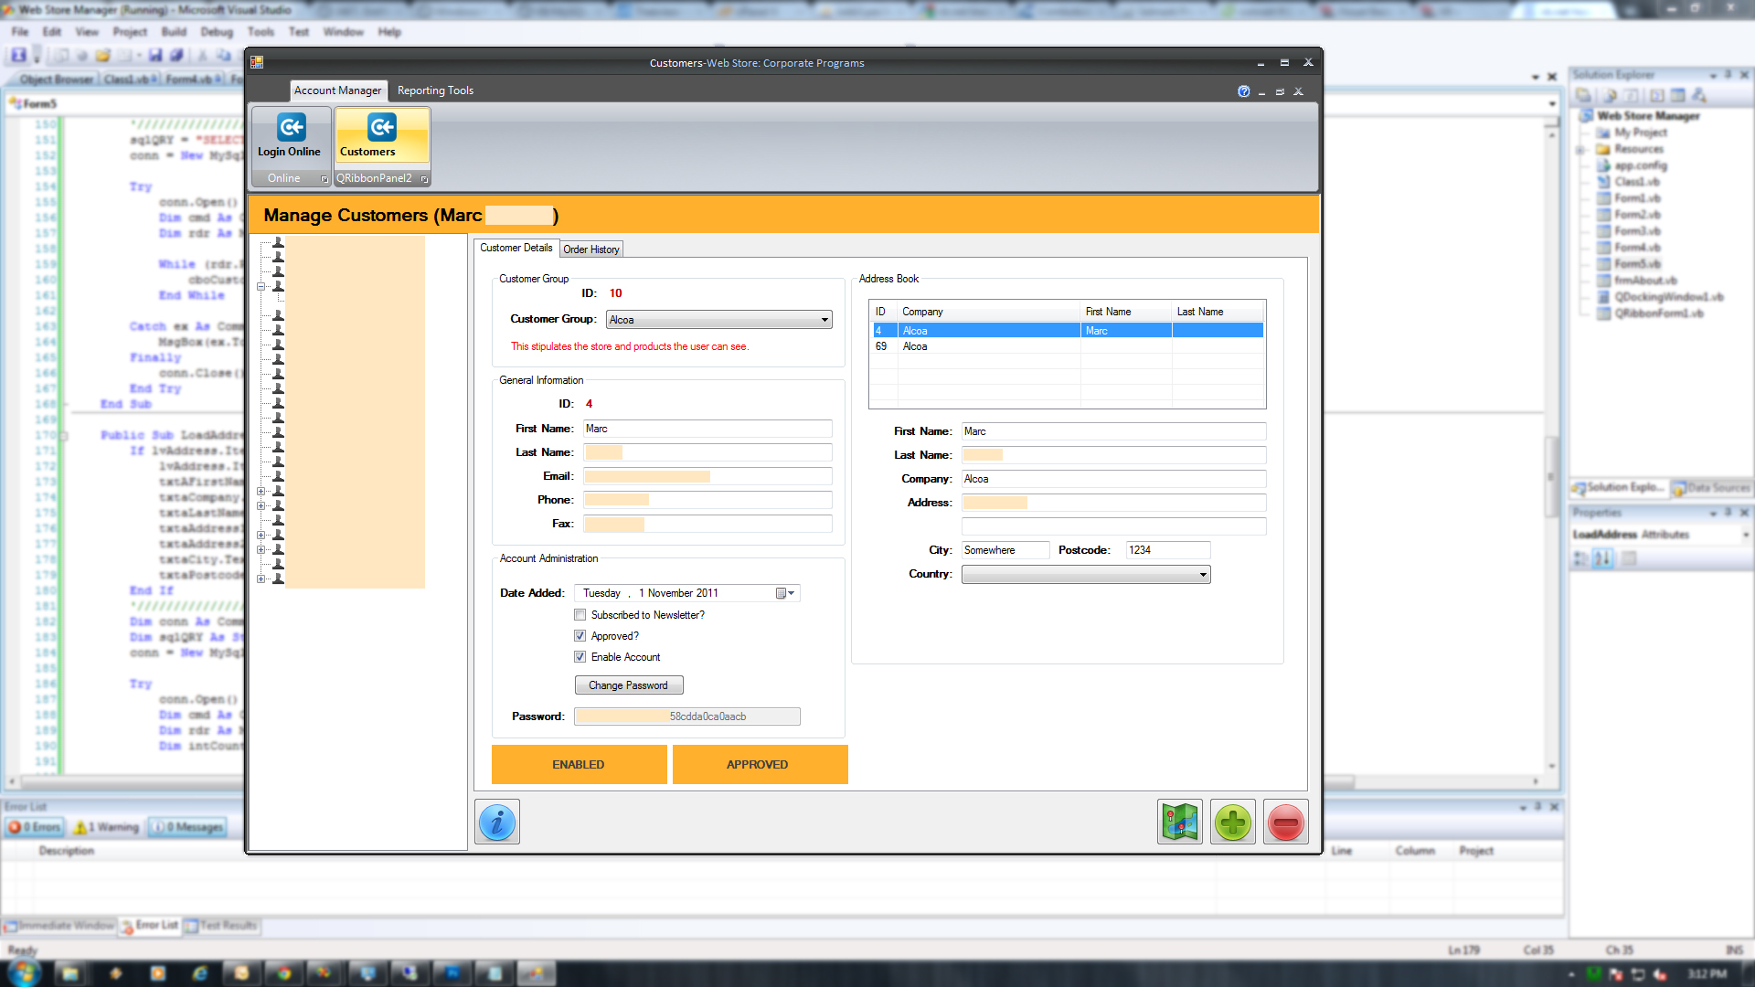Expand the bottom-most customer tree node
This screenshot has height=987, width=1755.
261,578
